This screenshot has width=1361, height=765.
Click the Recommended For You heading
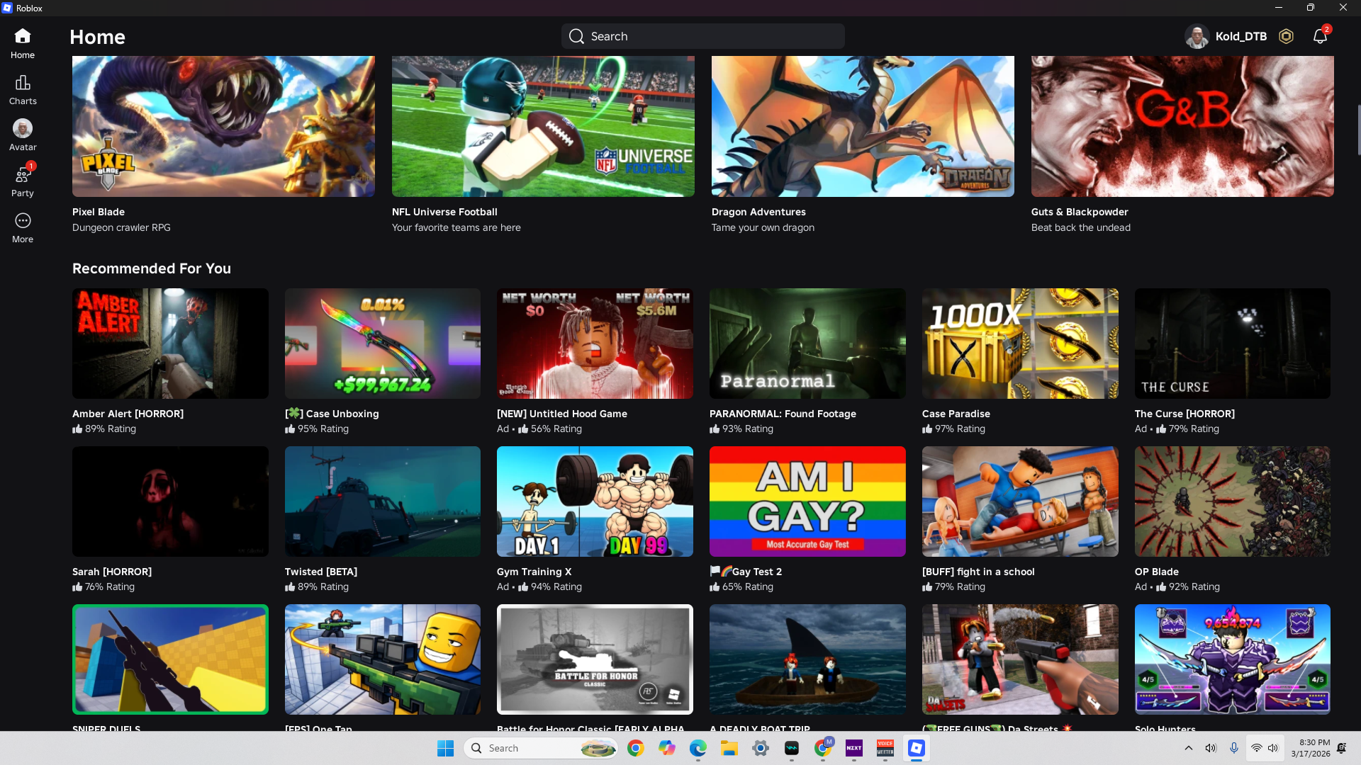coord(152,268)
